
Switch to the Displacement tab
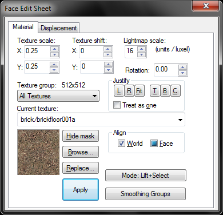(59, 28)
